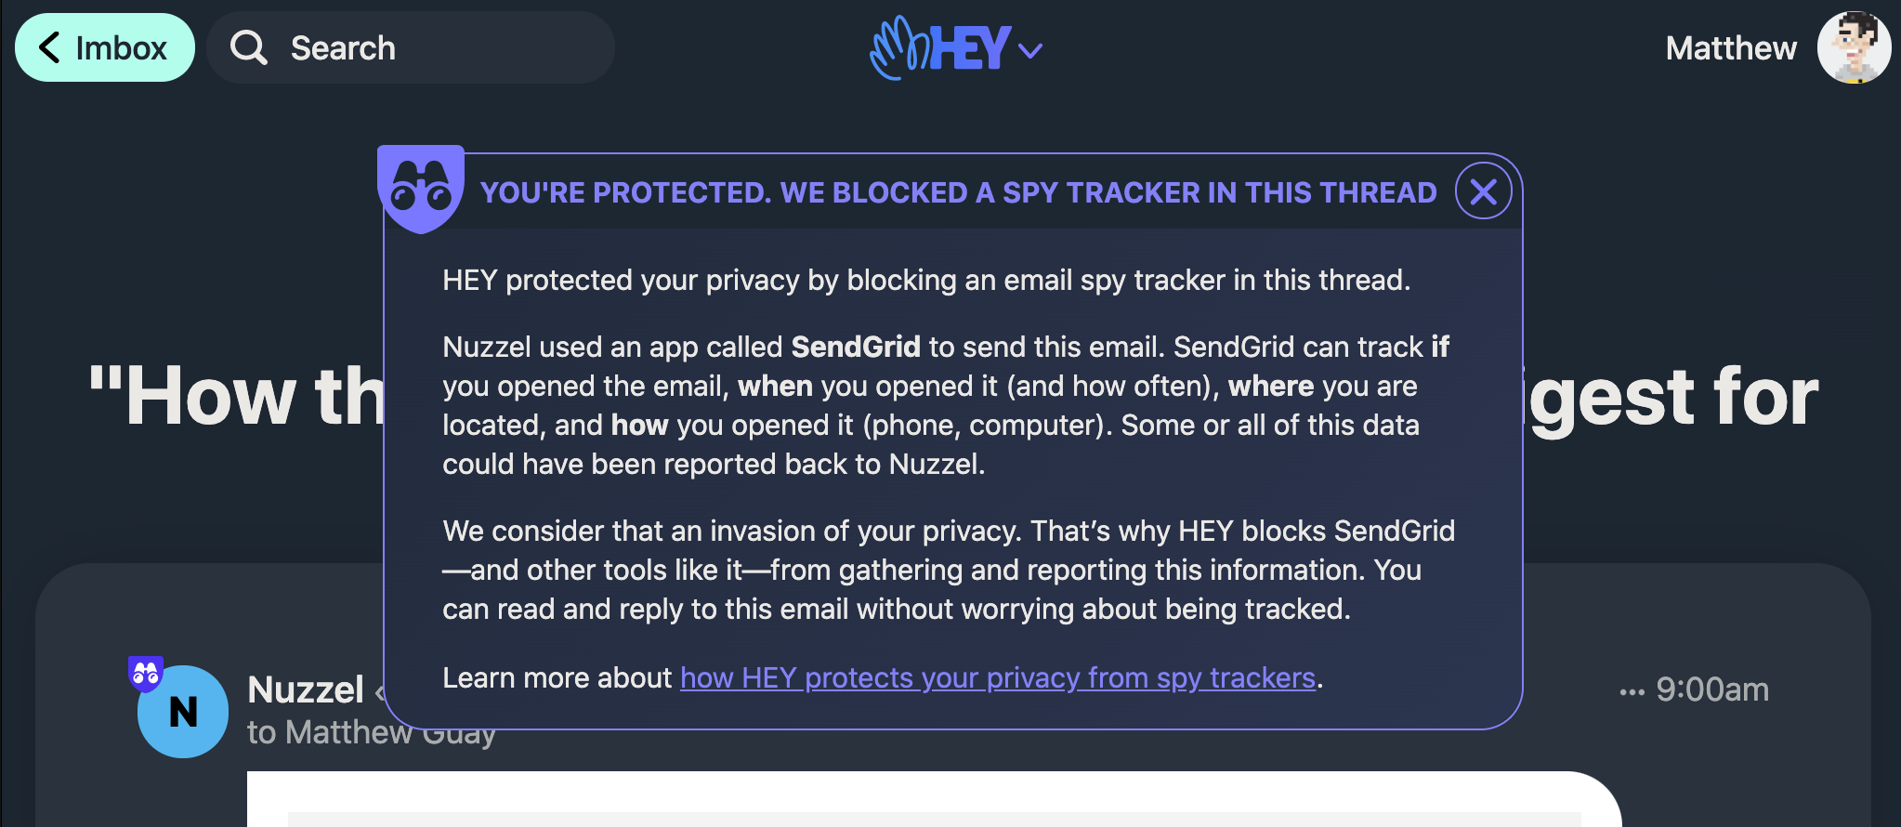
Task: Click the blue Nuzzel 'N' sender avatar
Action: coord(183,713)
